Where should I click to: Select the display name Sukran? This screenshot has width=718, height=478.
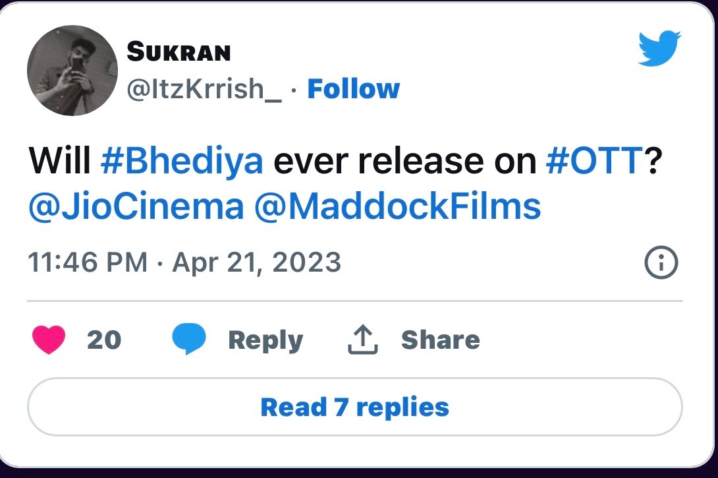point(178,50)
